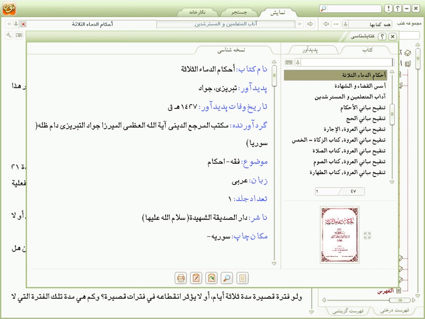
Task: Click the top search input field
Action: 354,8
